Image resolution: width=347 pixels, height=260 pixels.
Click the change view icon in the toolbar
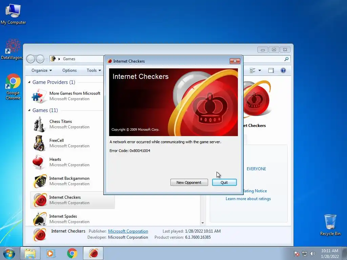tap(252, 70)
